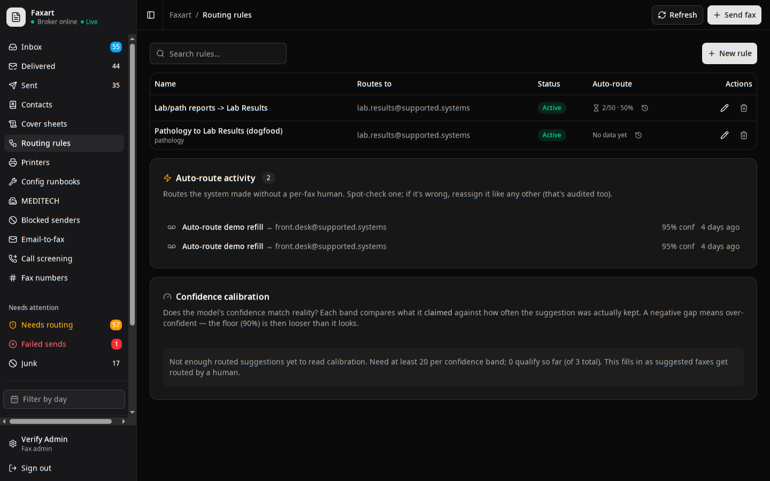Open Call screening page
This screenshot has width=770, height=481.
[x=64, y=259]
